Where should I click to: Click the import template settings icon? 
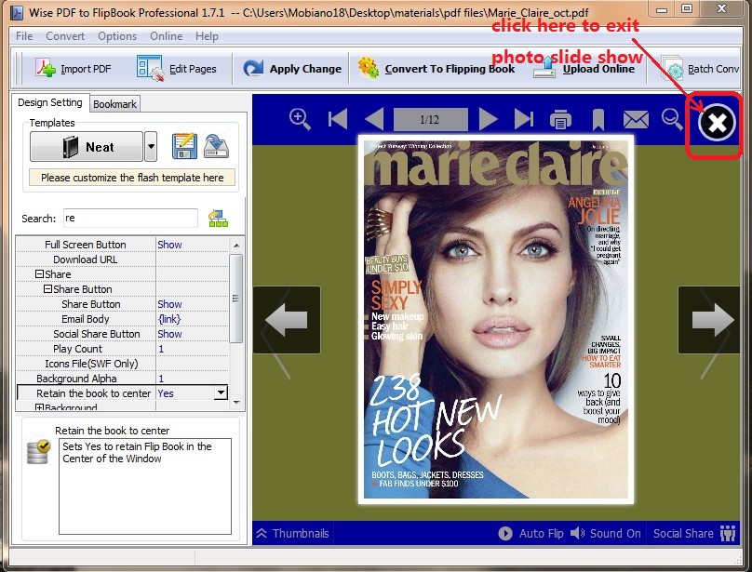[x=216, y=146]
